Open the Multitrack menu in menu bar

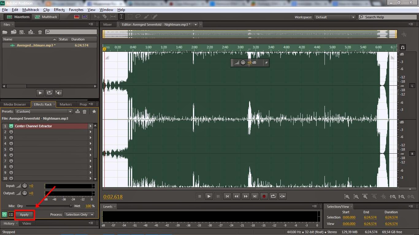pyautogui.click(x=31, y=10)
